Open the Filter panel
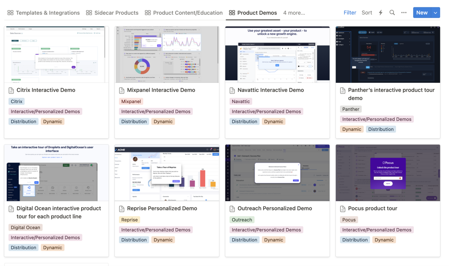Image resolution: width=449 pixels, height=266 pixels. [350, 12]
